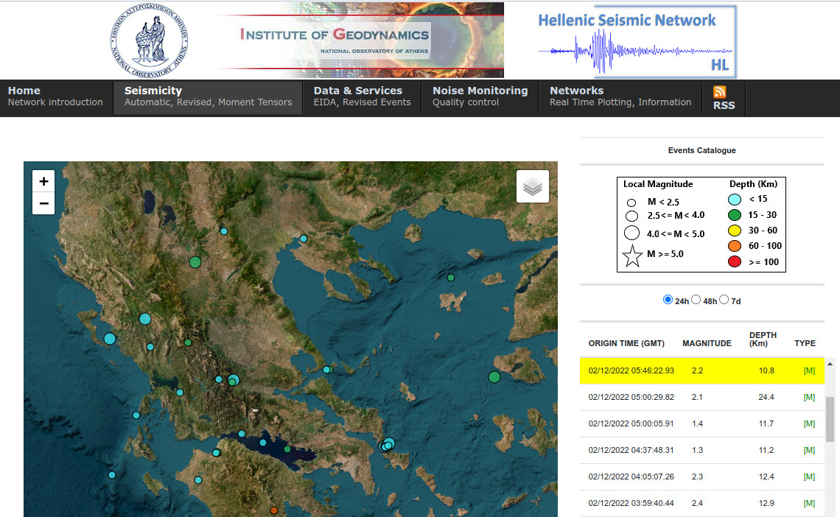Click the map zoom in plus button

coord(43,181)
